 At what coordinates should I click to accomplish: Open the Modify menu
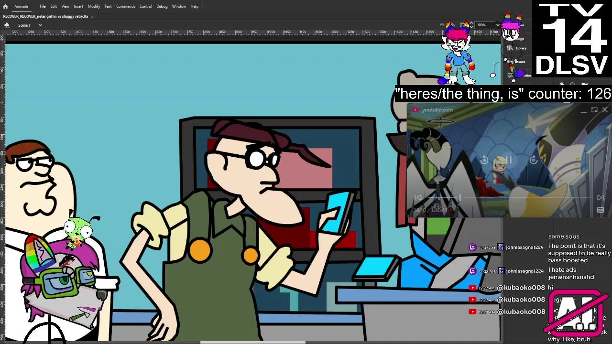(94, 6)
